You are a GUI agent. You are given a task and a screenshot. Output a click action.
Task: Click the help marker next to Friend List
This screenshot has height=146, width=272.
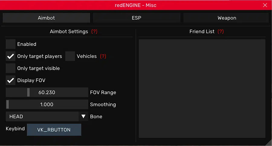pyautogui.click(x=221, y=32)
